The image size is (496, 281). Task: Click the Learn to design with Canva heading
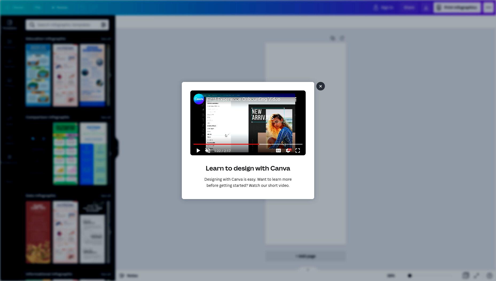[x=248, y=168]
